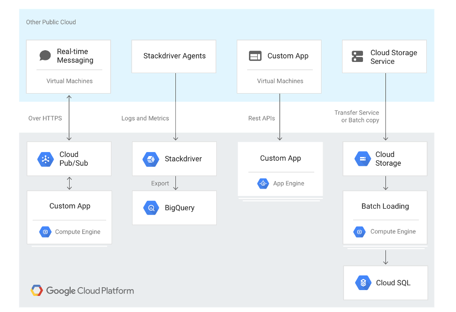Click the Batch Loading label

[x=385, y=206]
